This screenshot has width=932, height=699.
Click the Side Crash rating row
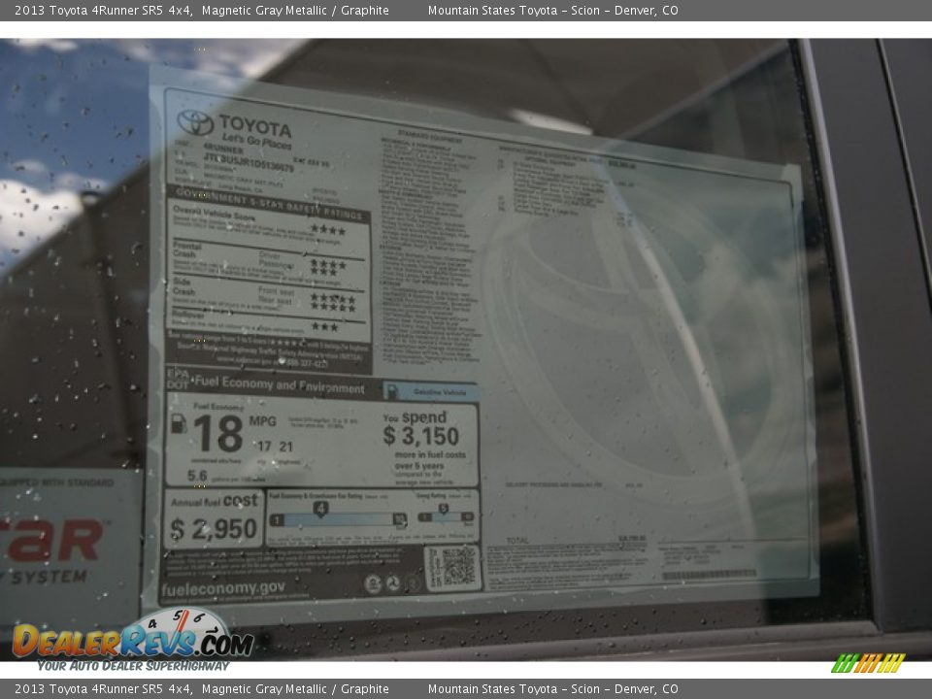tap(269, 297)
